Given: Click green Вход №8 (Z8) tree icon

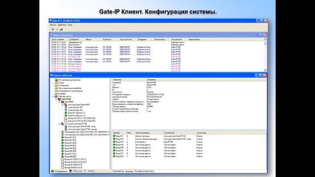Looking at the screenshot, I should (x=63, y=156).
